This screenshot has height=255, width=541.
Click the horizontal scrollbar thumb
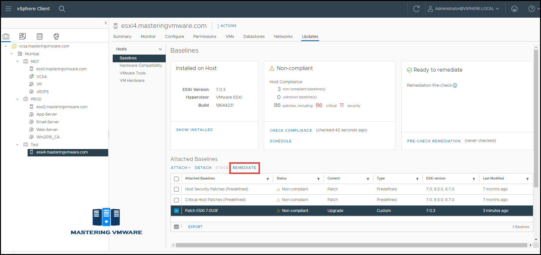tap(351, 245)
